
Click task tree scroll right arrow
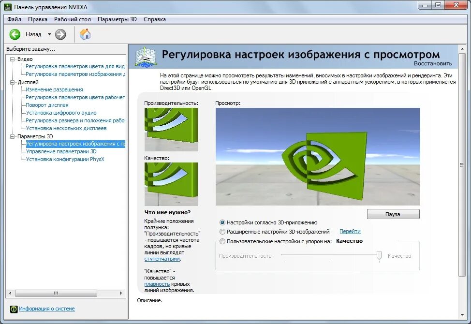pyautogui.click(x=121, y=293)
